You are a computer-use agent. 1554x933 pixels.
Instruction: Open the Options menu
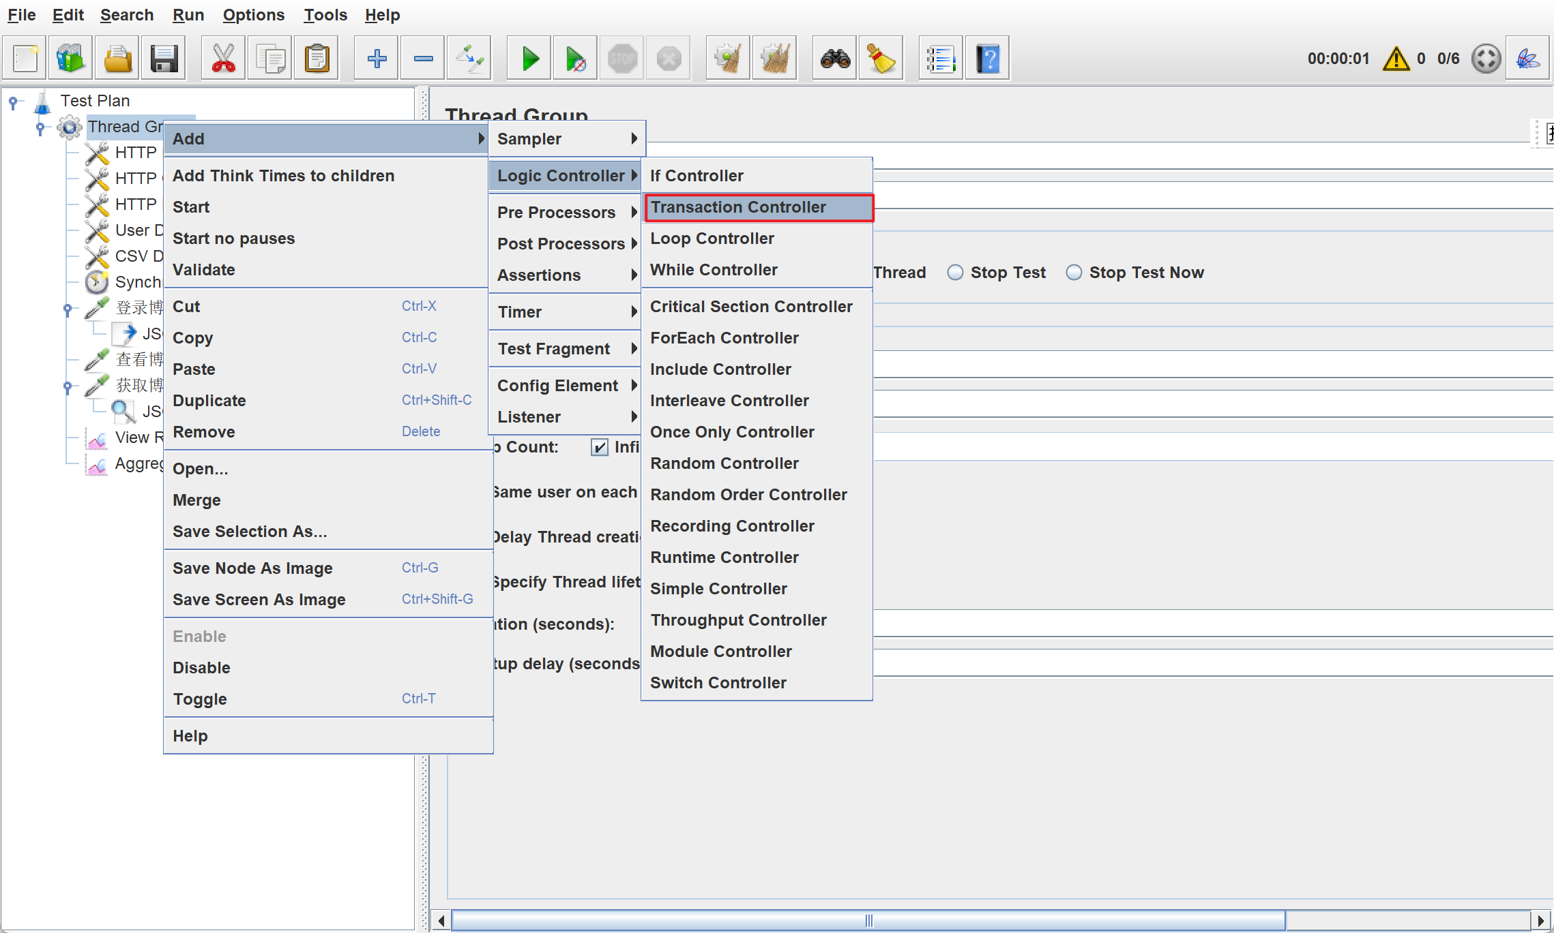click(x=253, y=15)
